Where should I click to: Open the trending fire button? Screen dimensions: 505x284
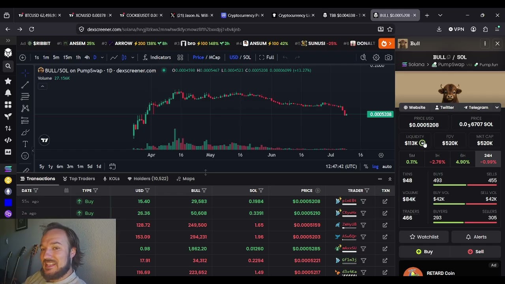point(386,43)
